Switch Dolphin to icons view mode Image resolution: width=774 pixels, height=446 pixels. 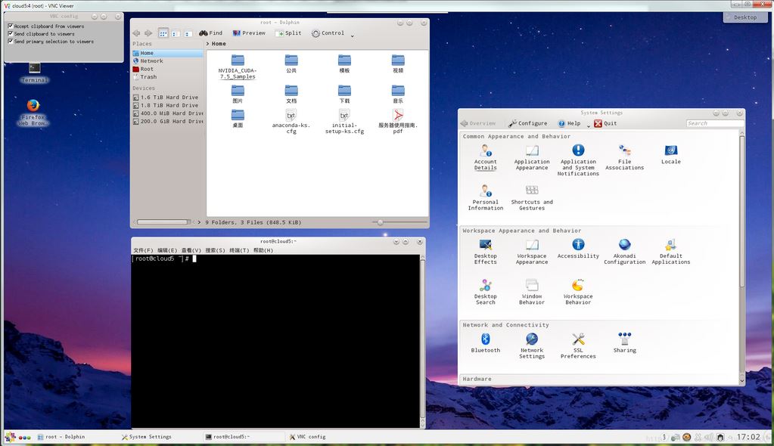point(163,33)
